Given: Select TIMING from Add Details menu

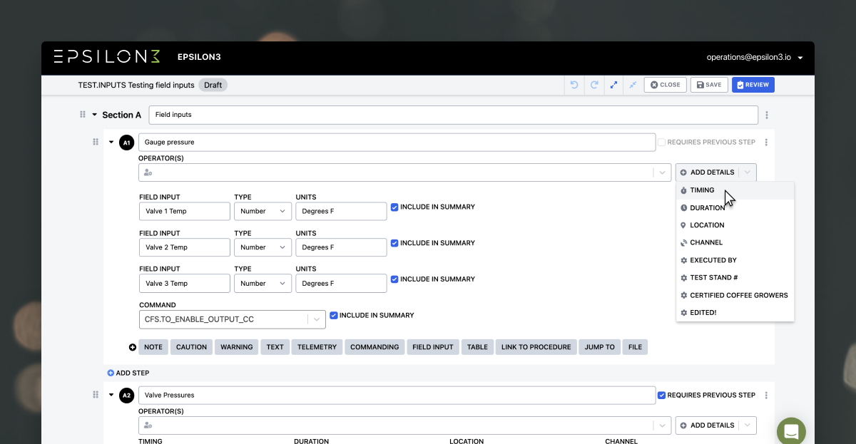Looking at the screenshot, I should (x=702, y=190).
